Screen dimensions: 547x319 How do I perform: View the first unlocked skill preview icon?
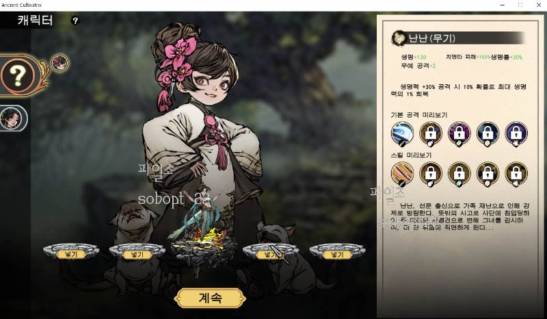[x=402, y=174]
